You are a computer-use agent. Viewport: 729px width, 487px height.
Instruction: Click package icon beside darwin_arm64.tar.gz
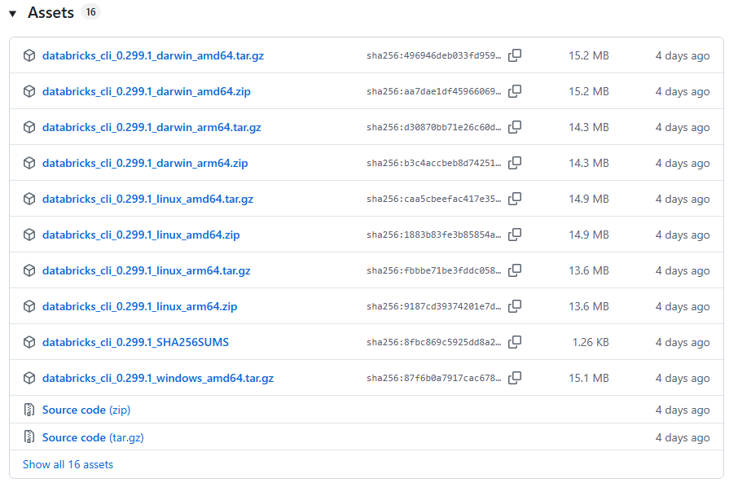(x=29, y=127)
